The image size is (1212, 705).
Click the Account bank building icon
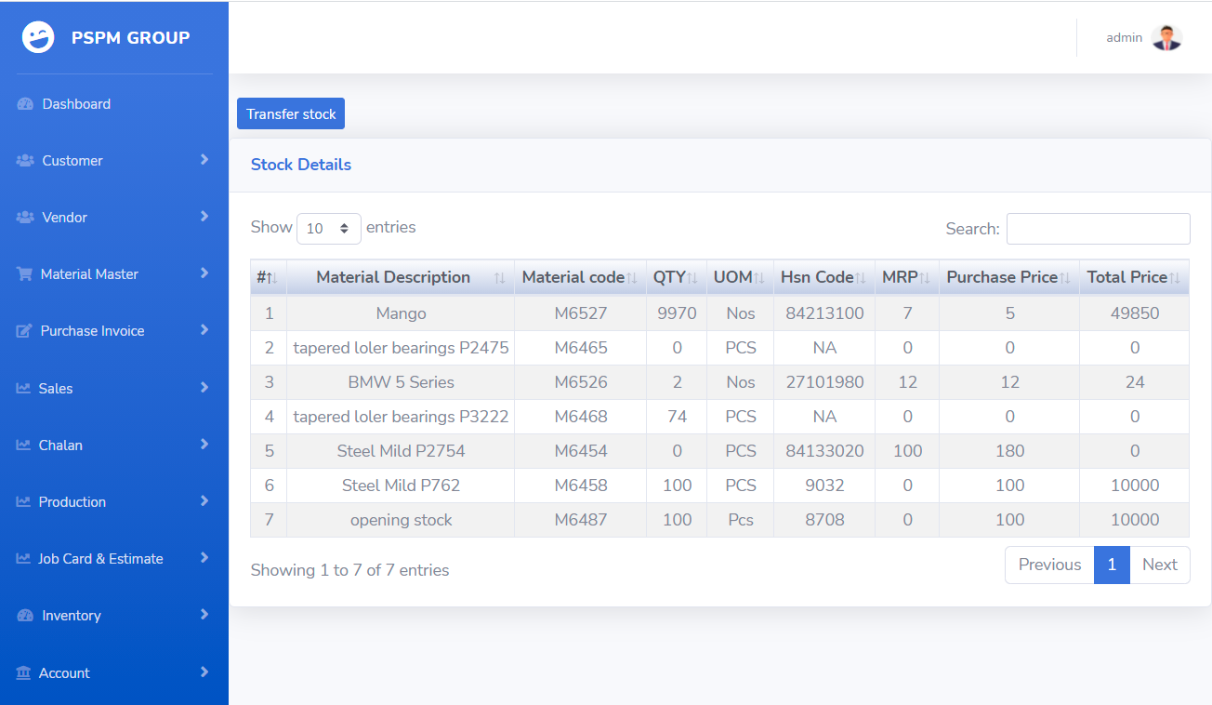click(23, 673)
